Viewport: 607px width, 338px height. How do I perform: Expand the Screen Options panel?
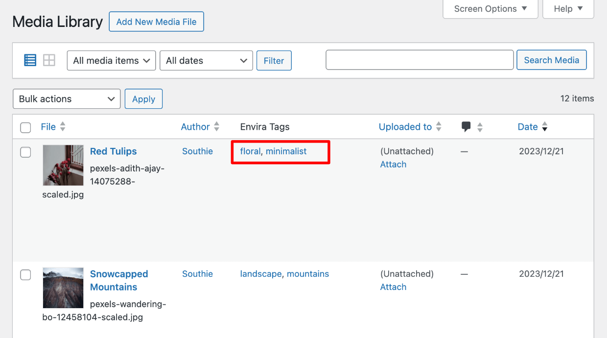(490, 9)
